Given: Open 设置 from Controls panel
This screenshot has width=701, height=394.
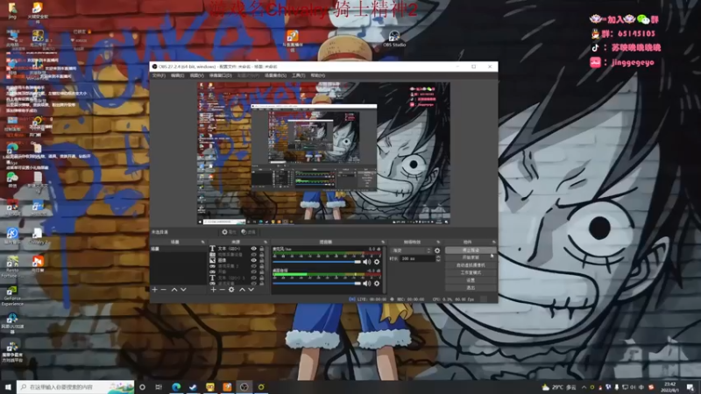Looking at the screenshot, I should 471,280.
